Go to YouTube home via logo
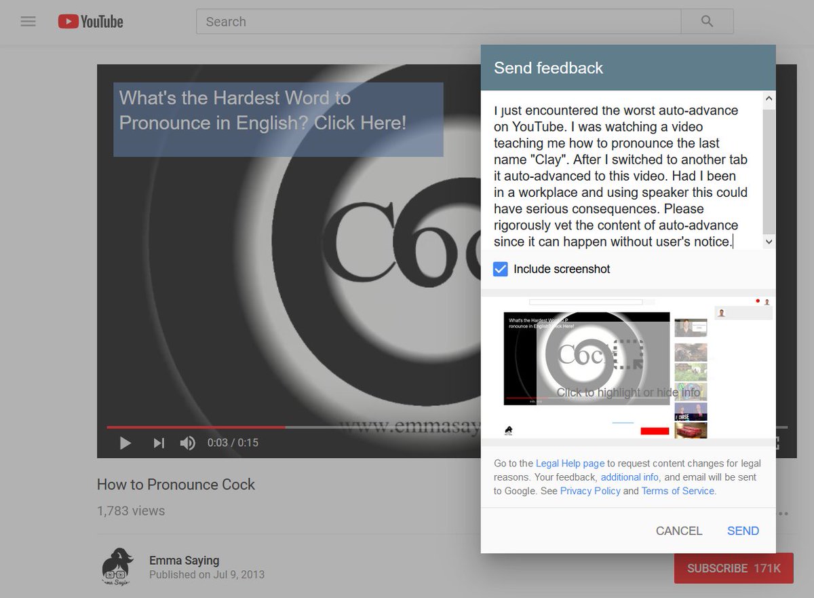The image size is (814, 598). [90, 22]
